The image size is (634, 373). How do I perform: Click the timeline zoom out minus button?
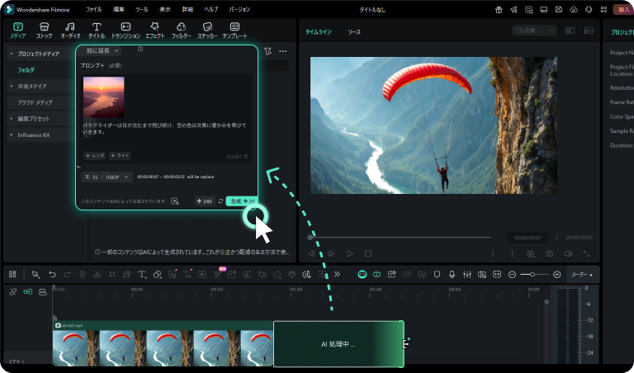click(x=512, y=275)
